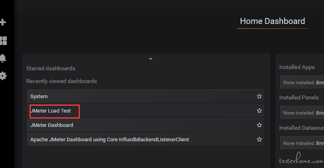
Task: Star the JMeter Load Test dashboard
Action: pos(259,111)
